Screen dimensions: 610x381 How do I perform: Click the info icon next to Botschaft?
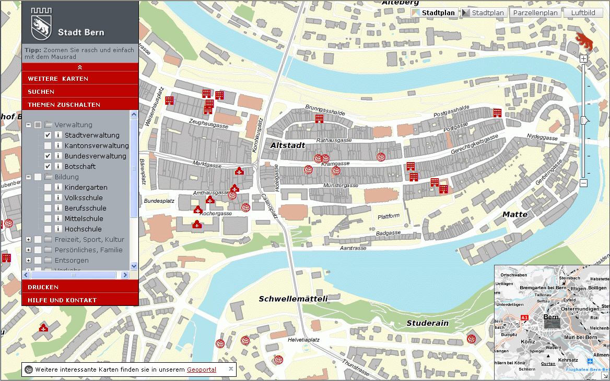[x=58, y=166]
